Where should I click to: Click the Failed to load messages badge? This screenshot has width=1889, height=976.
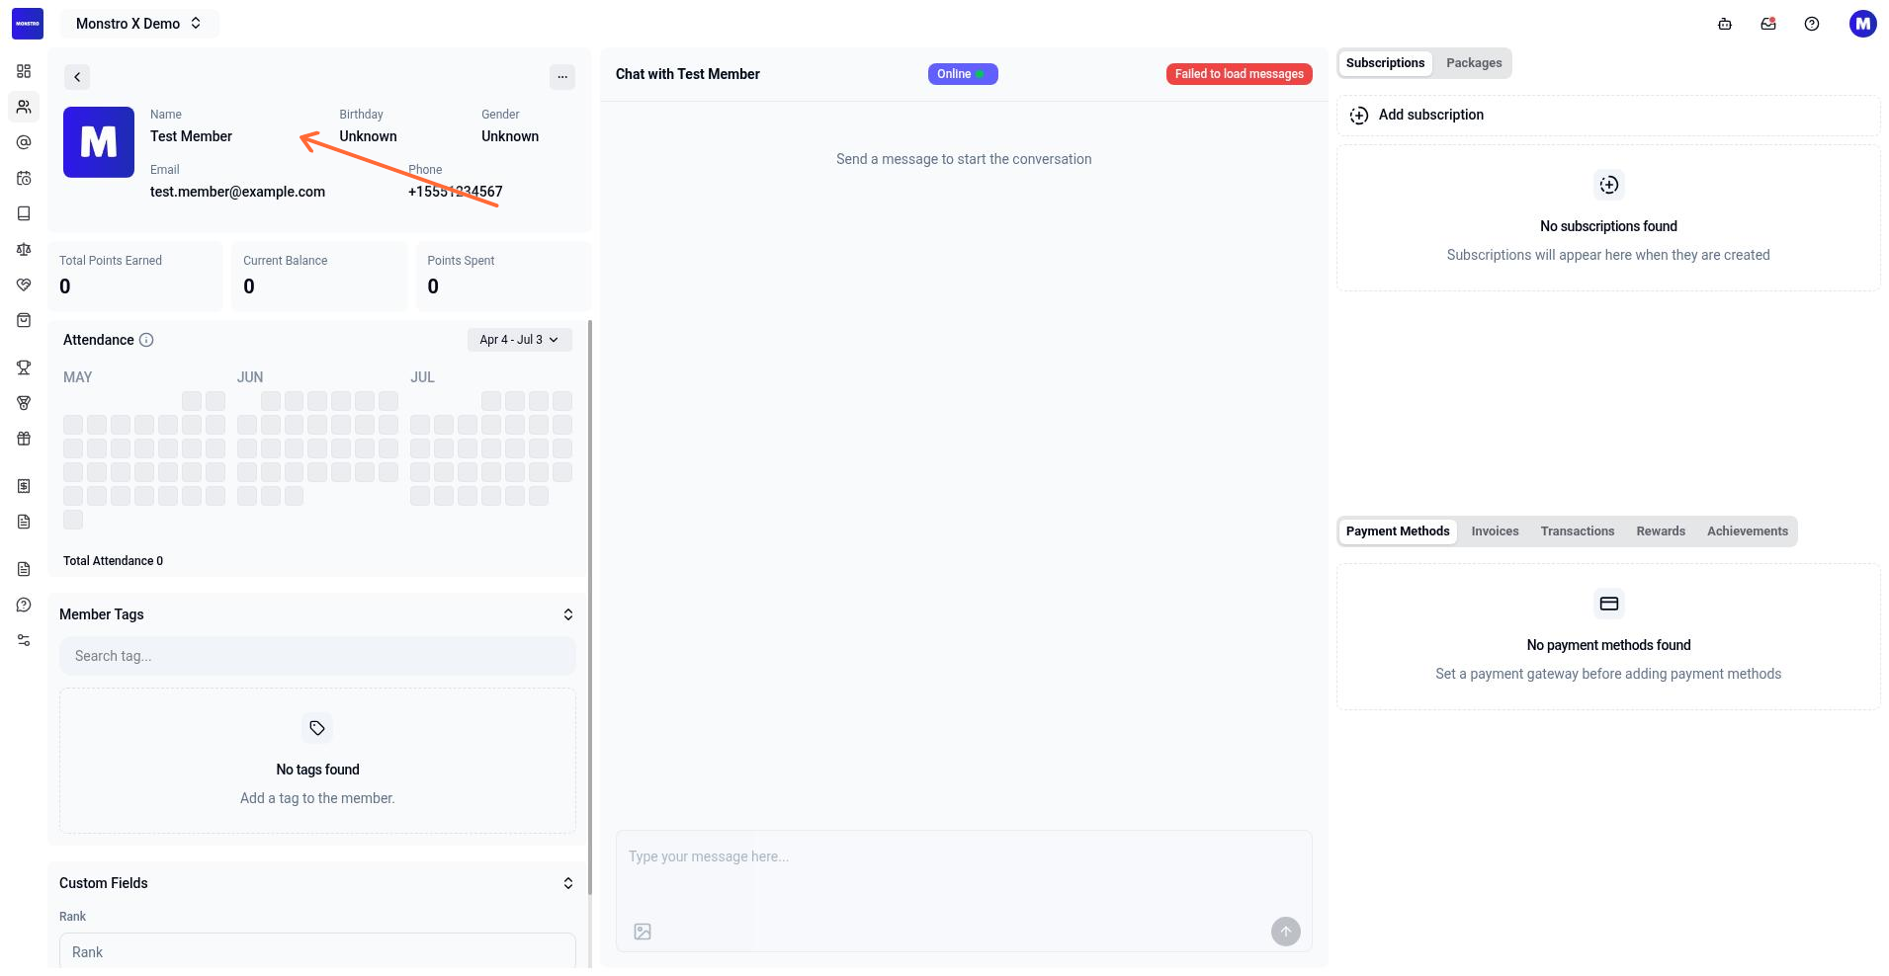pos(1240,74)
